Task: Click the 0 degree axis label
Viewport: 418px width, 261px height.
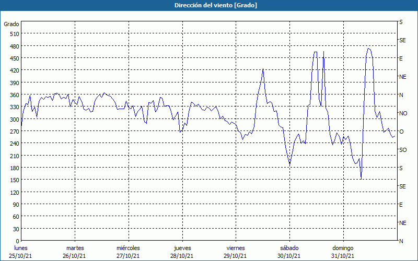Action: tap(18, 241)
